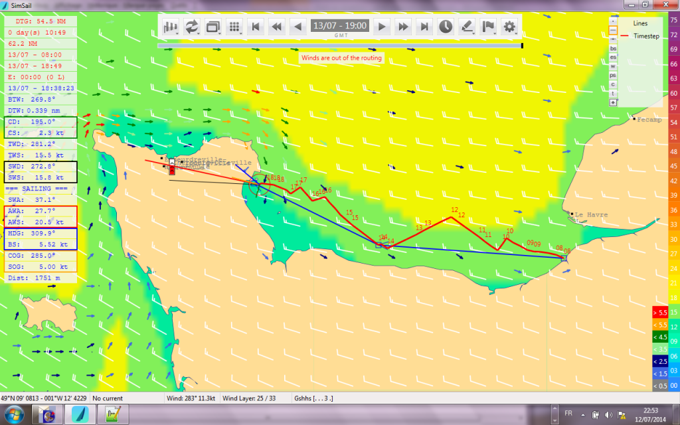
Task: Click the 'Dist: 1751 m' data row
Action: [x=41, y=278]
